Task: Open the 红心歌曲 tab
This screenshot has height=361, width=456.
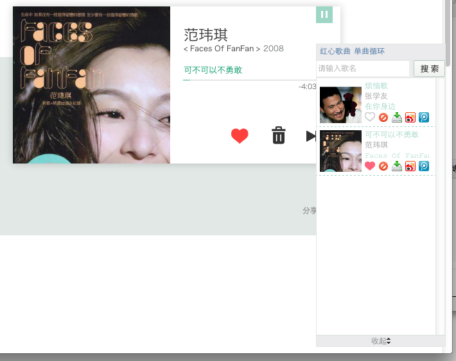Action: coord(335,51)
